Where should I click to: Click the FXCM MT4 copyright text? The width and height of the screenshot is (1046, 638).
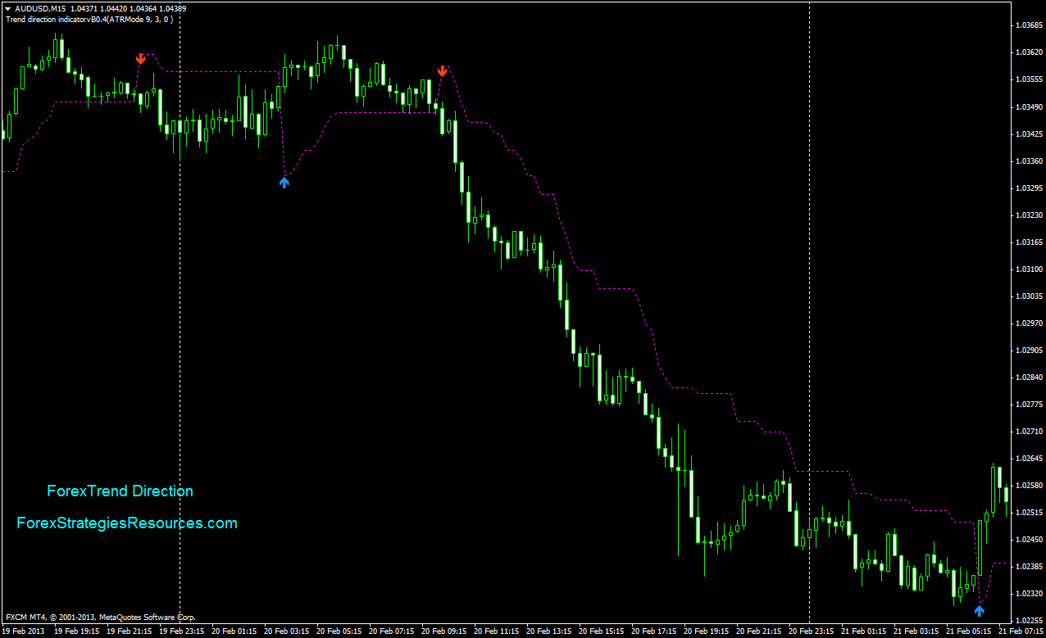coord(100,617)
